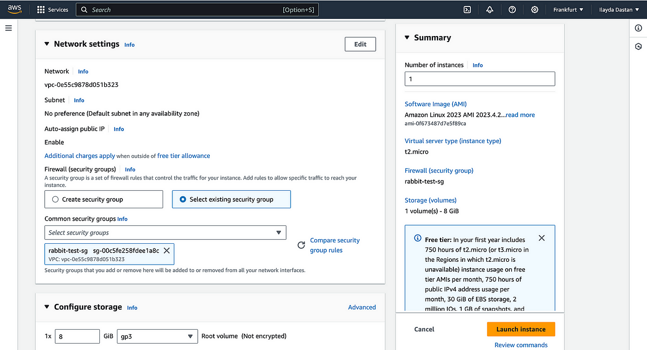Image resolution: width=647 pixels, height=350 pixels.
Task: Open Review commands link
Action: [521, 345]
